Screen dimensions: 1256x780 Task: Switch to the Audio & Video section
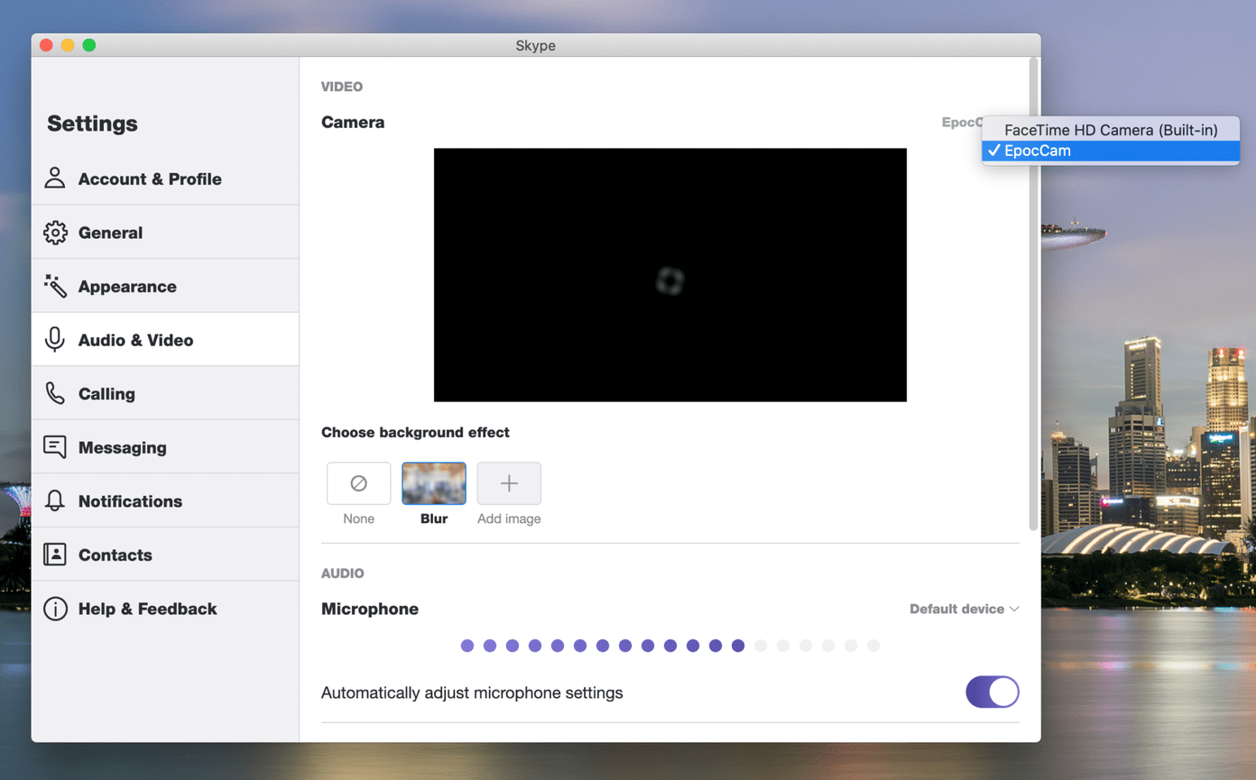pyautogui.click(x=165, y=339)
